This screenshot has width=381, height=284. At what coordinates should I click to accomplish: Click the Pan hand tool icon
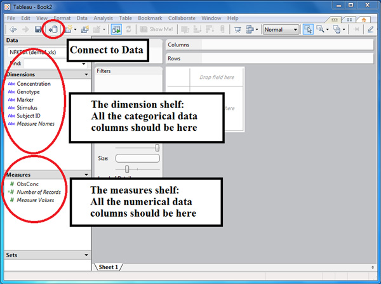point(337,29)
